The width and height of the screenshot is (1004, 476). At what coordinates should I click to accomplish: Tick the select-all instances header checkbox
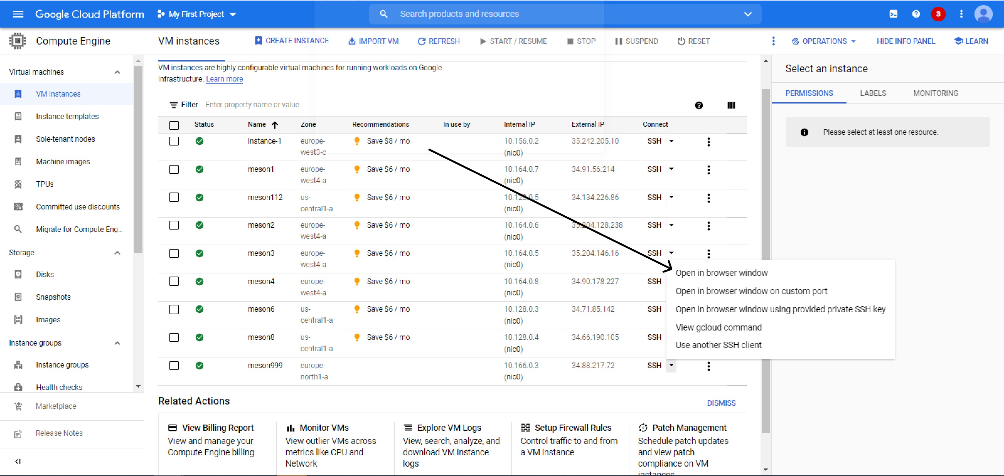174,125
